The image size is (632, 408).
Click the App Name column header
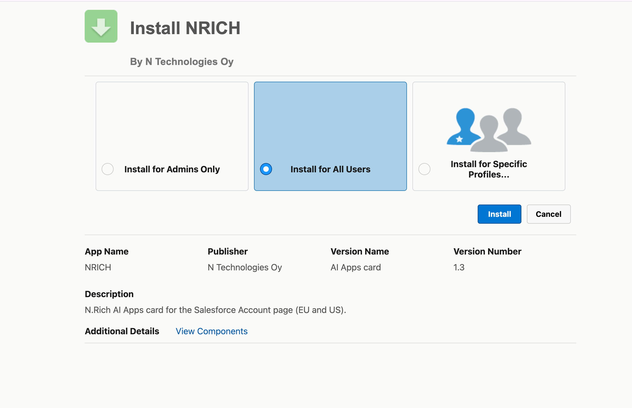tap(107, 252)
